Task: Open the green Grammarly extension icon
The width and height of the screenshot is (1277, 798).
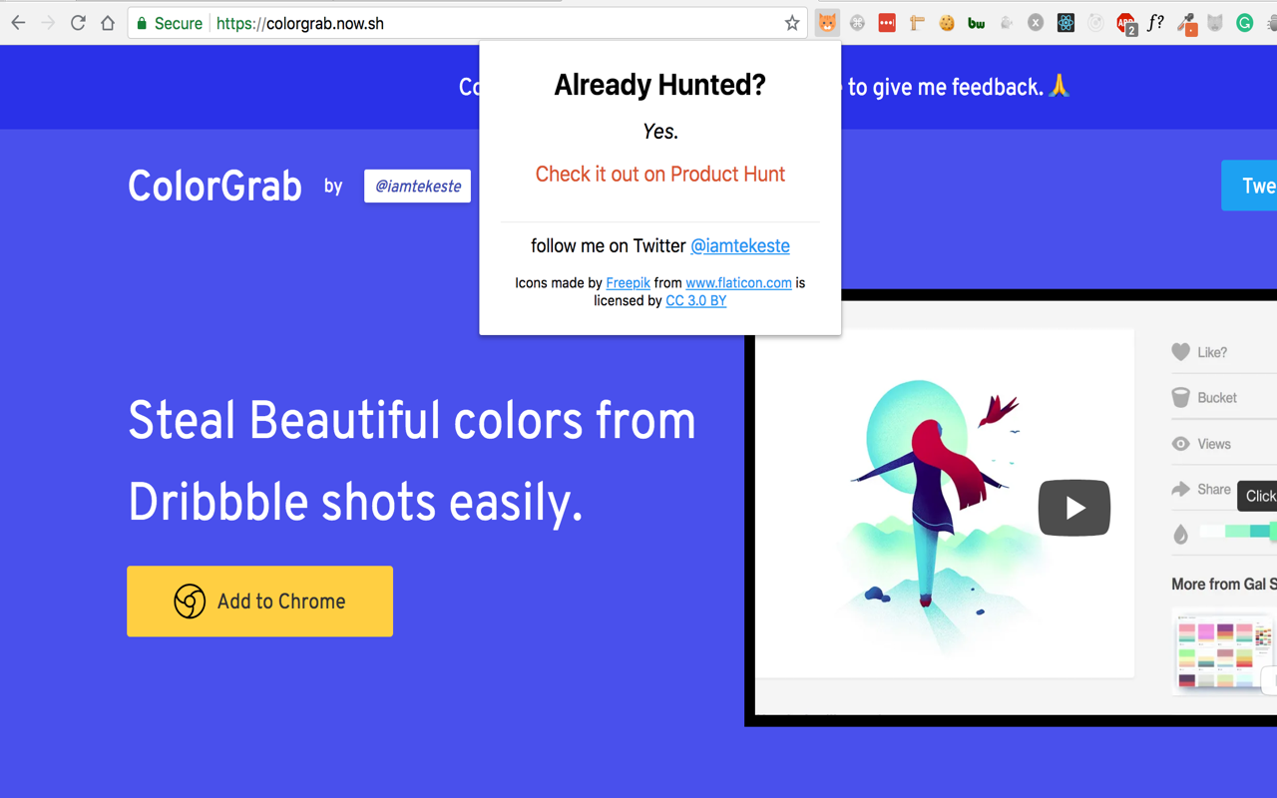Action: click(1245, 23)
